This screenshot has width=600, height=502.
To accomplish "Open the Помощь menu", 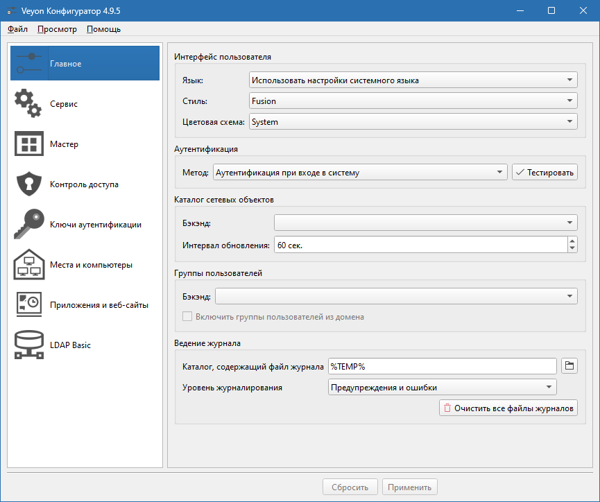I will click(x=104, y=29).
